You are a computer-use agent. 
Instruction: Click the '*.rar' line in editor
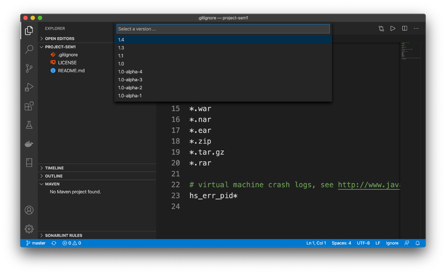point(200,163)
